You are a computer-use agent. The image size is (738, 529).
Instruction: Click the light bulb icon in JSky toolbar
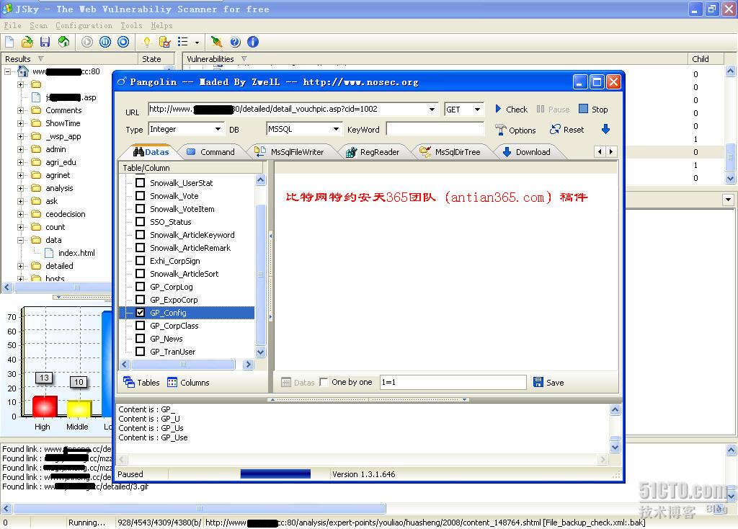[x=147, y=42]
